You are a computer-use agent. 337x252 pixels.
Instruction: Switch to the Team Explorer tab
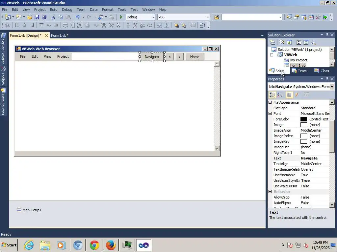(x=300, y=71)
